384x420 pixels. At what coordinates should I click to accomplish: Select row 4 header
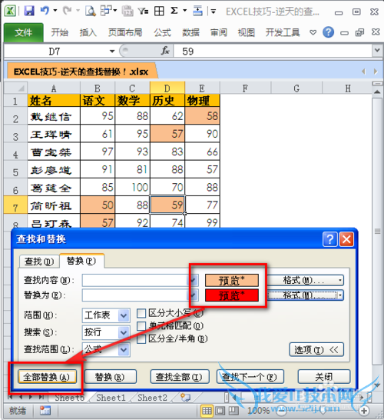(15, 152)
